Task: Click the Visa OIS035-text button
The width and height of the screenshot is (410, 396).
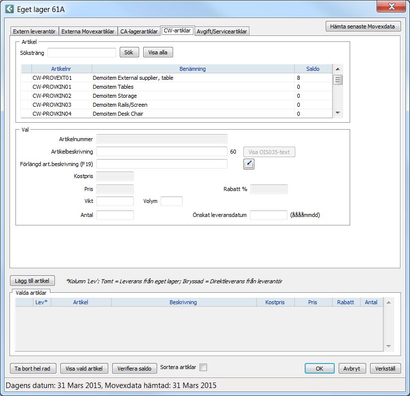Action: point(269,152)
